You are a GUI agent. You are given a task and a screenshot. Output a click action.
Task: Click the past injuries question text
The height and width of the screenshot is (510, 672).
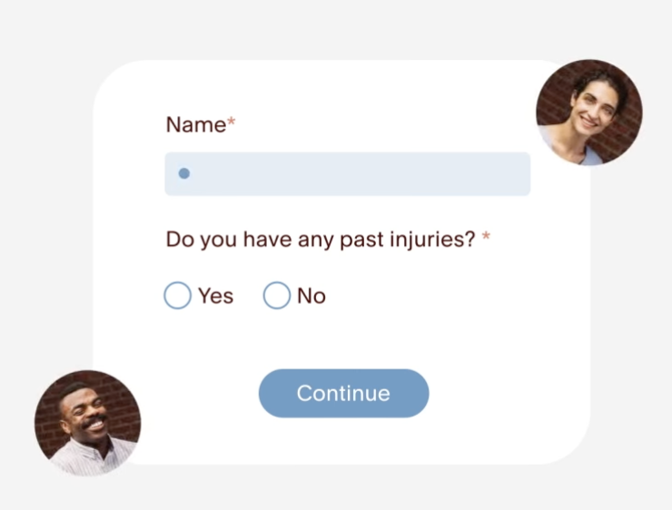tap(321, 240)
